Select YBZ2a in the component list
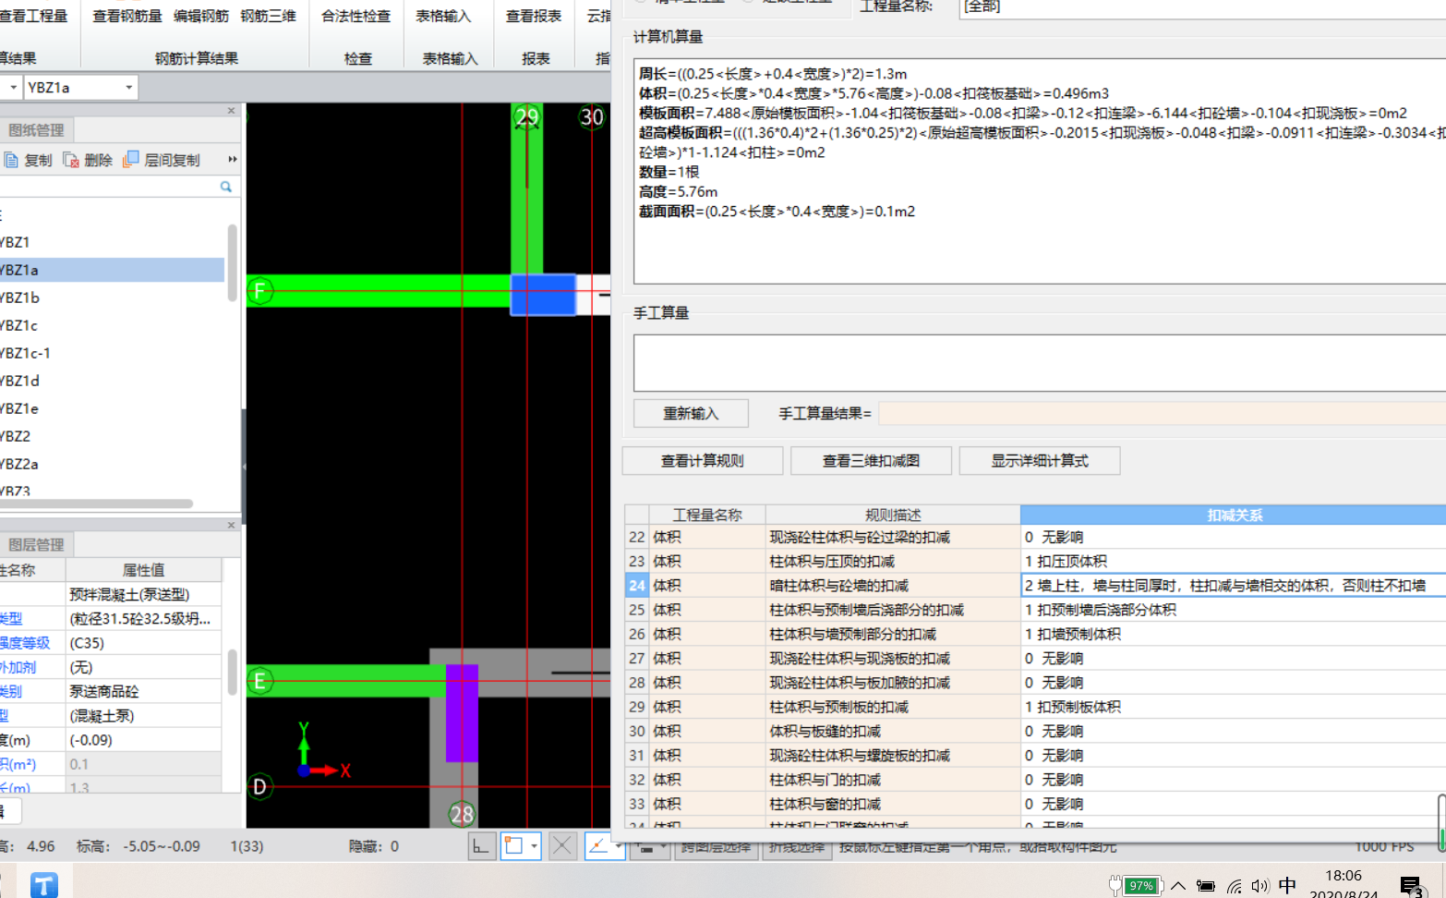 pyautogui.click(x=112, y=464)
